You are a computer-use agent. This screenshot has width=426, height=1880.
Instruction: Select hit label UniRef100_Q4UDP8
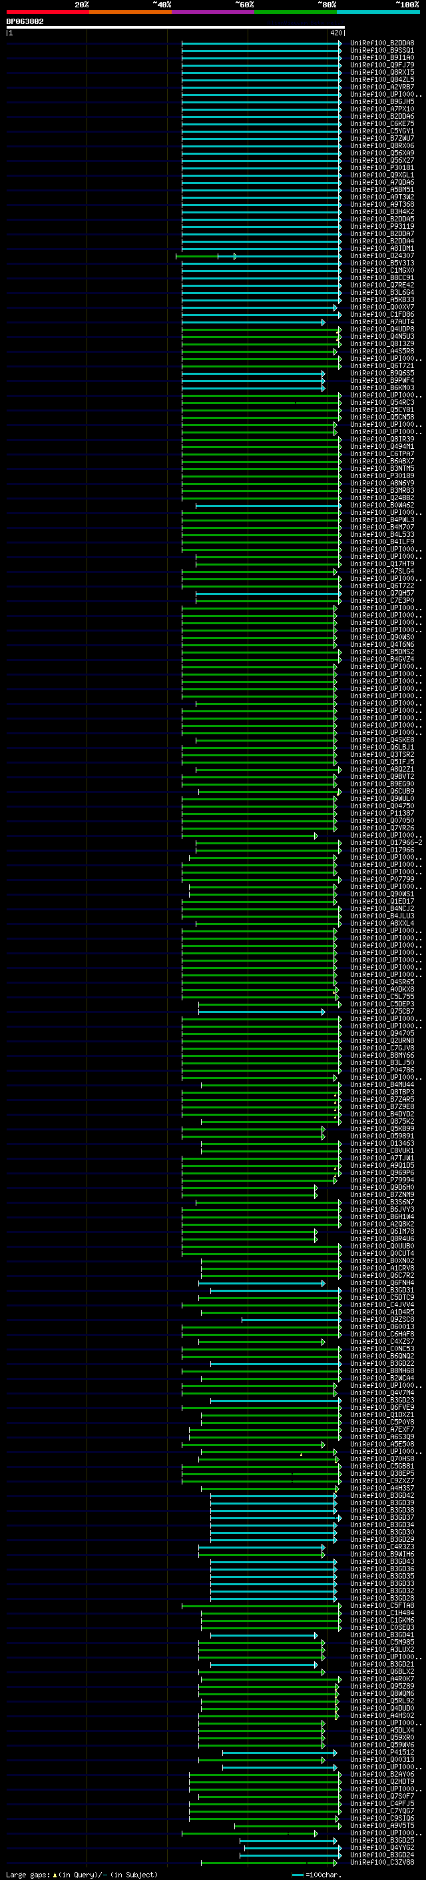coord(381,329)
